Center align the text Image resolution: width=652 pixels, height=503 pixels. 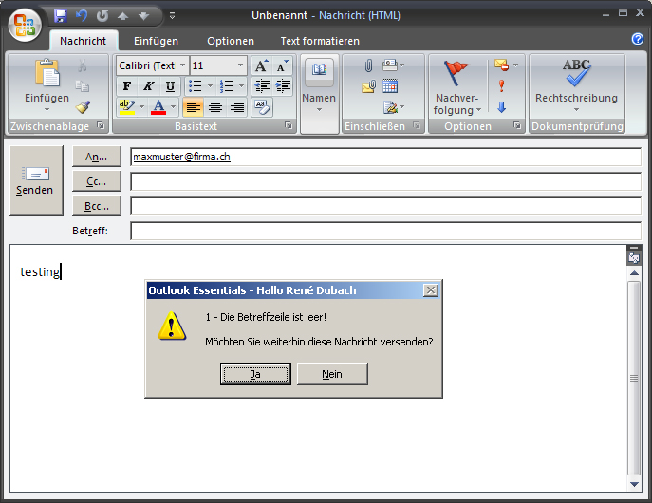[215, 107]
